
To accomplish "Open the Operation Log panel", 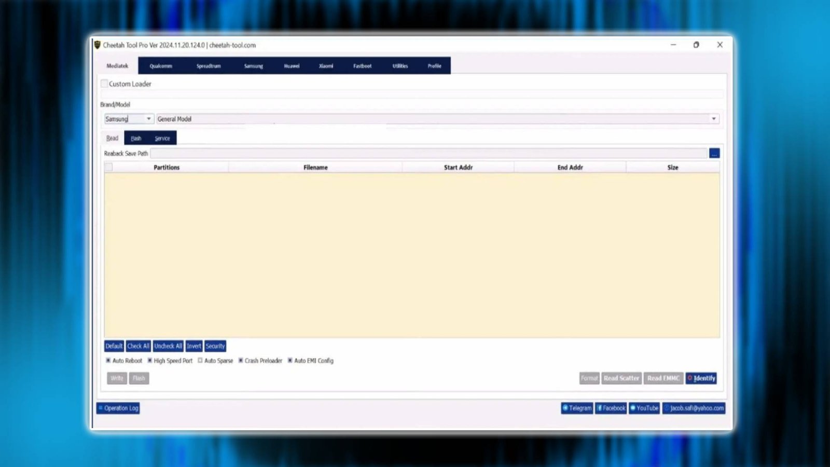I will coord(118,408).
